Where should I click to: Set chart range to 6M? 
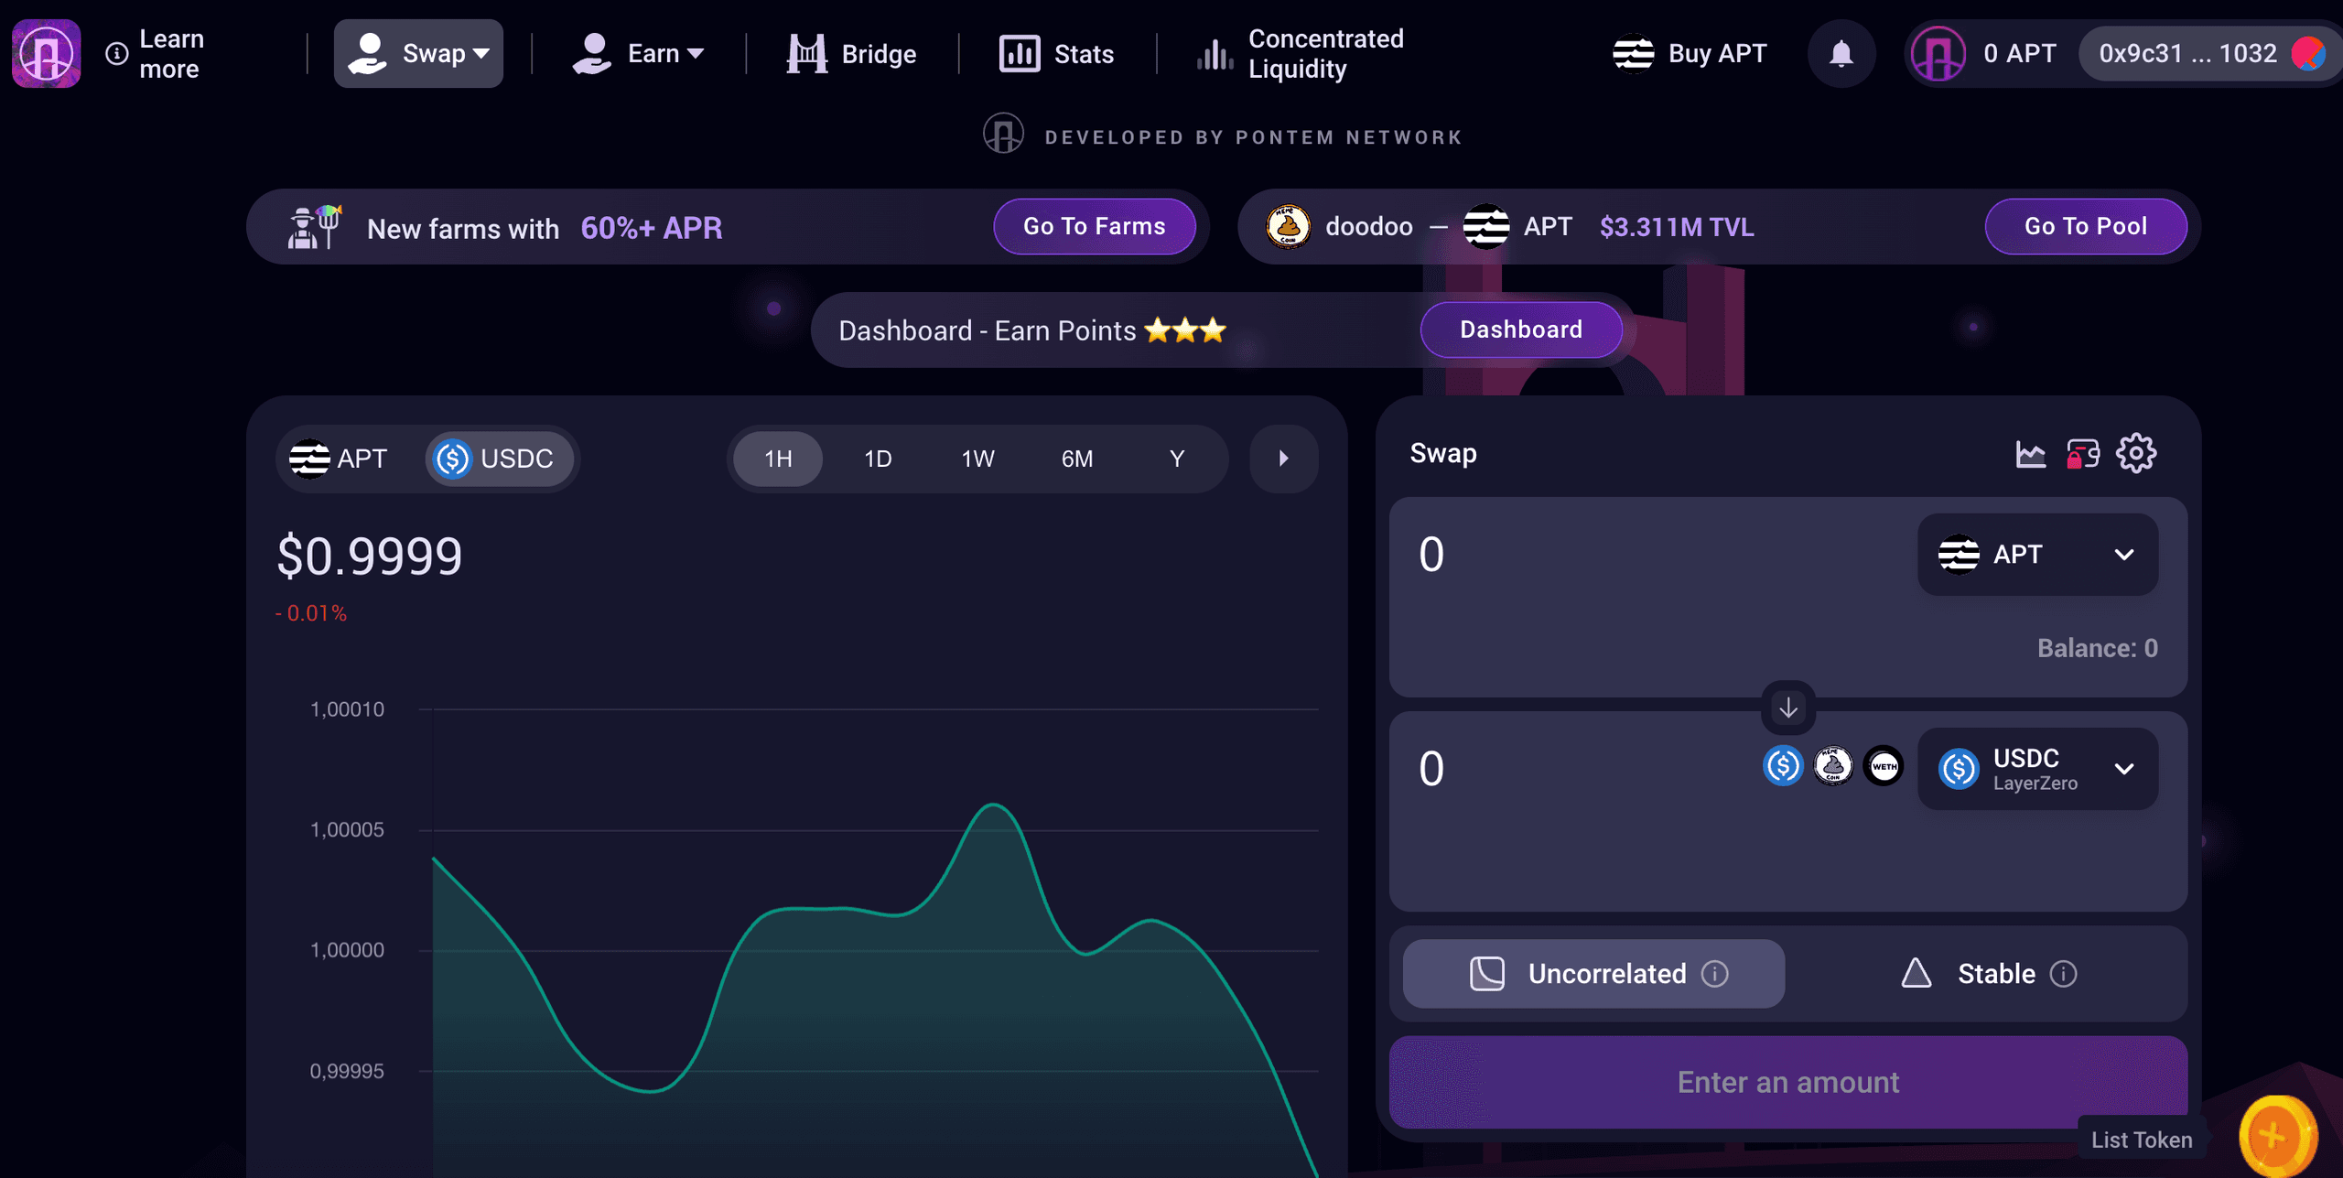(1077, 459)
